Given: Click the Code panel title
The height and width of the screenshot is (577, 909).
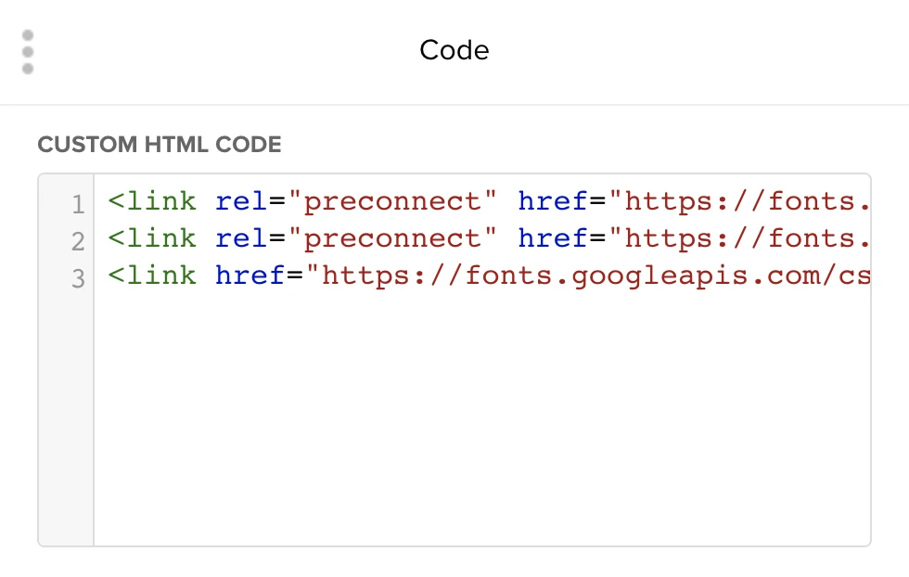Looking at the screenshot, I should click(x=454, y=50).
